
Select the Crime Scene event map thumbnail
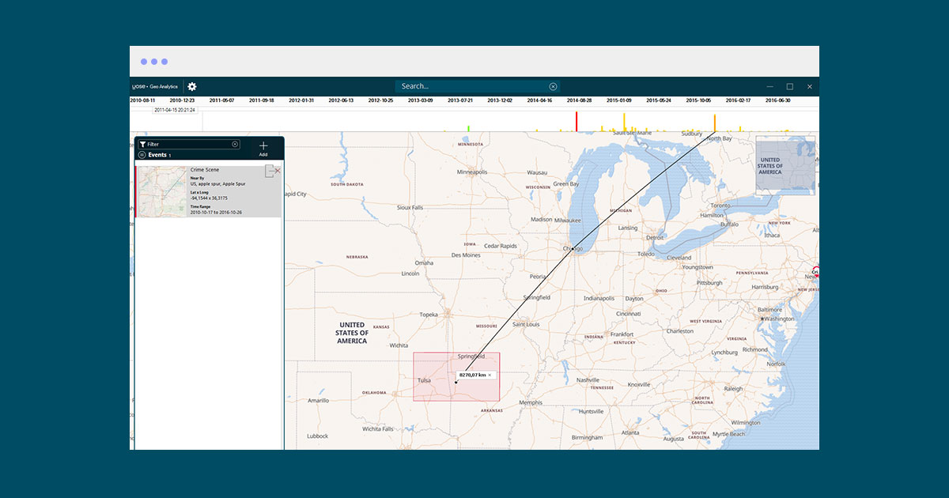click(x=161, y=191)
